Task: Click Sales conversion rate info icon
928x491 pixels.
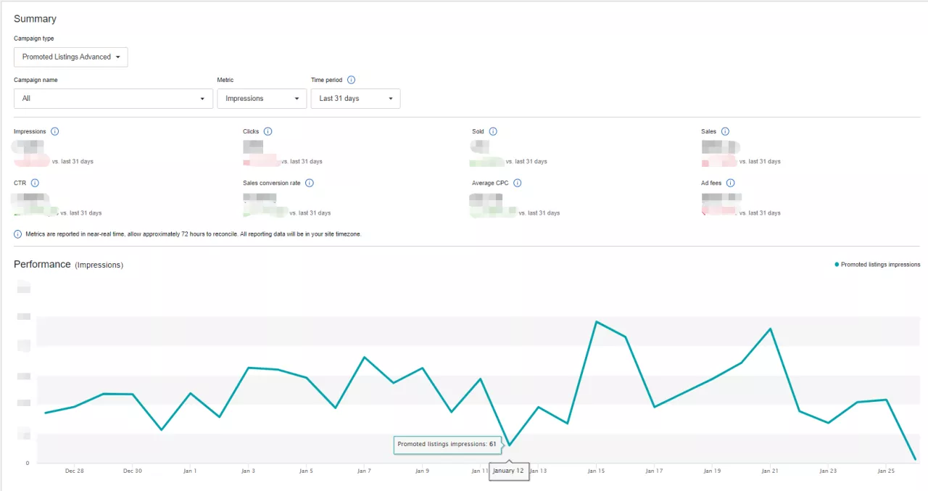Action: click(310, 183)
